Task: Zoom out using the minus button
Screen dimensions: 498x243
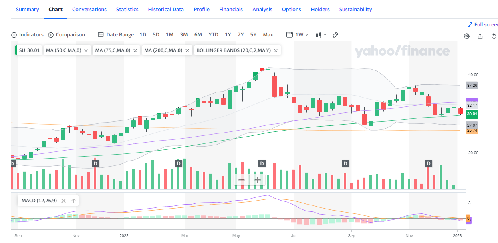Action: (242, 180)
